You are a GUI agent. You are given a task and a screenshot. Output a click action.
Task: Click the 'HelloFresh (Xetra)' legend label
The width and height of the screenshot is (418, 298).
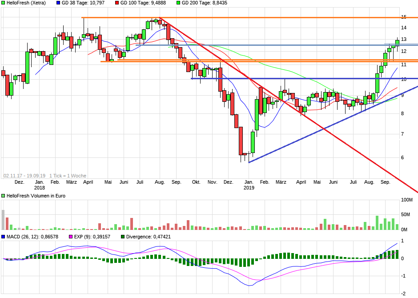[26, 3]
